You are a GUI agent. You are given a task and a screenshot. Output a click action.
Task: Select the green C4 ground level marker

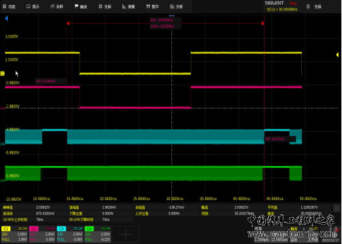pyautogui.click(x=2, y=180)
